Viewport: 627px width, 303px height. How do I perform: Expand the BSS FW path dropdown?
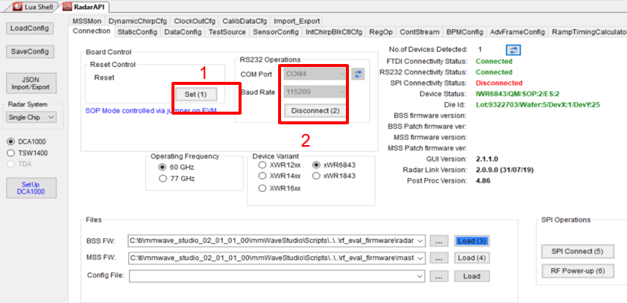[420, 240]
